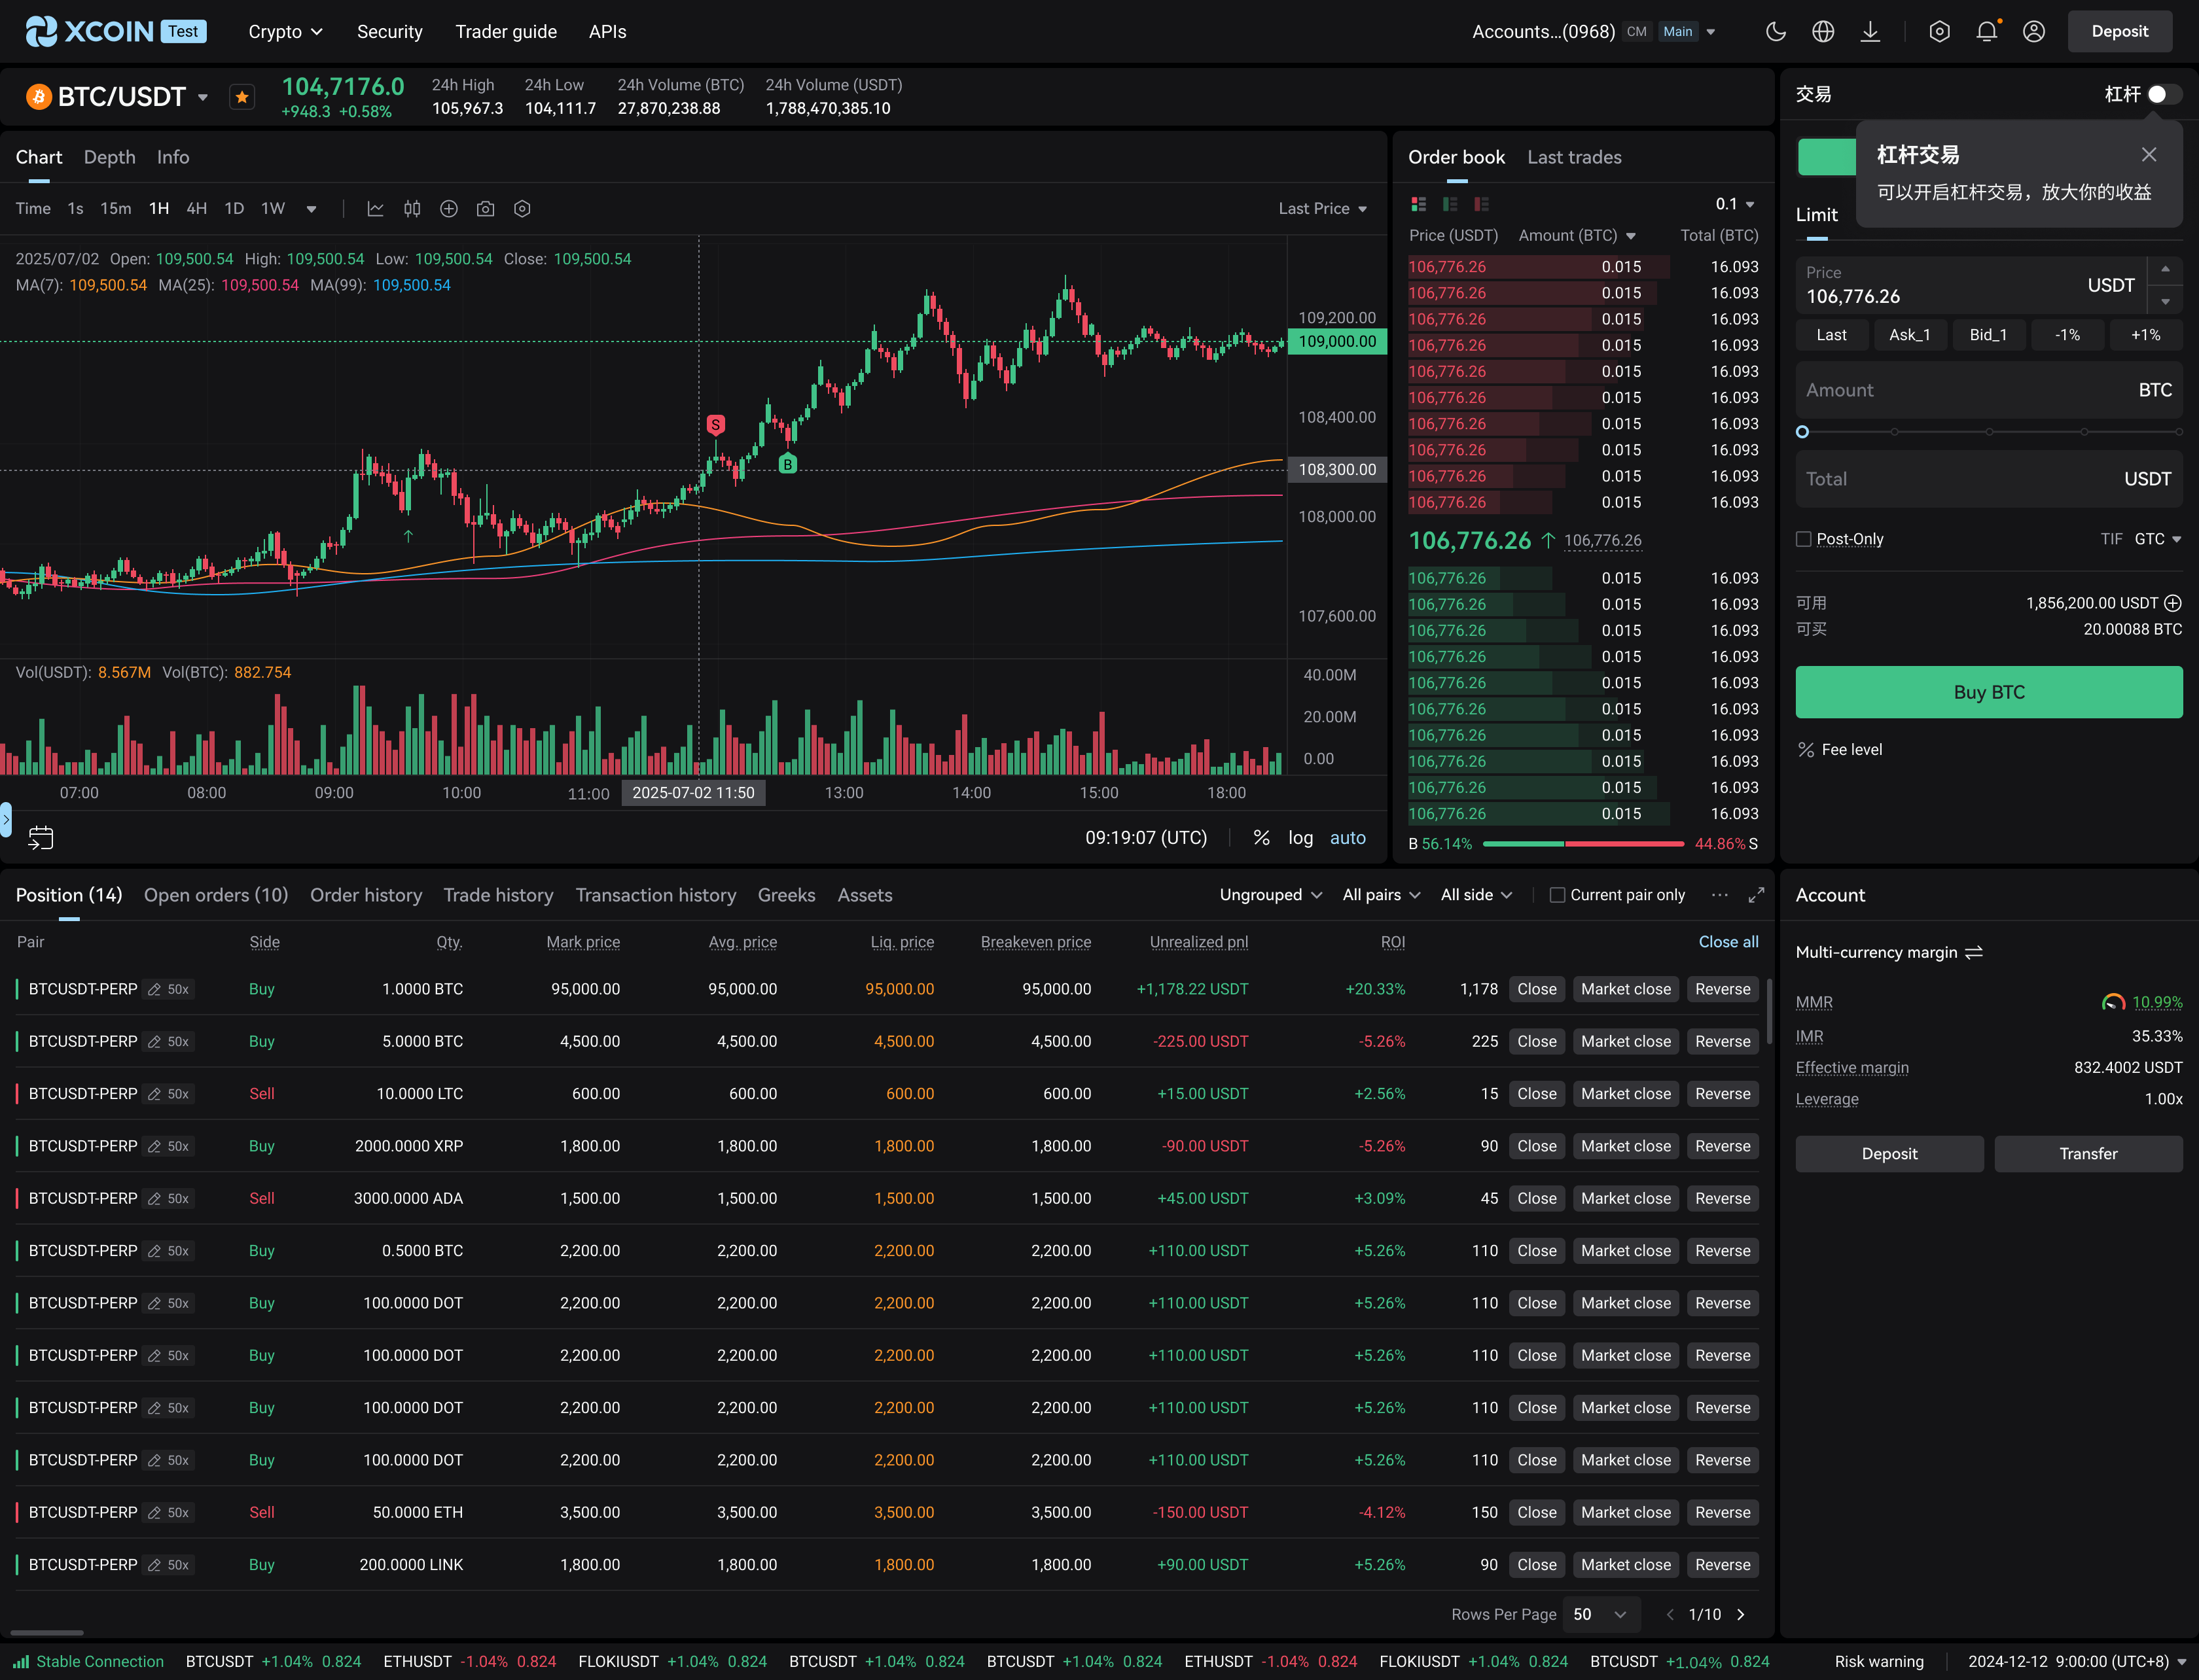
Task: Open BTC/USDT pair selector dropdown
Action: (203, 97)
